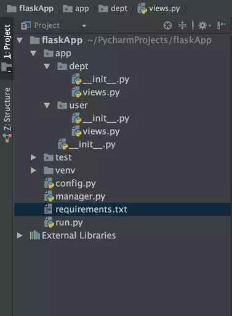
Task: Click the scroll-from-source crosshair icon
Action: (167, 25)
